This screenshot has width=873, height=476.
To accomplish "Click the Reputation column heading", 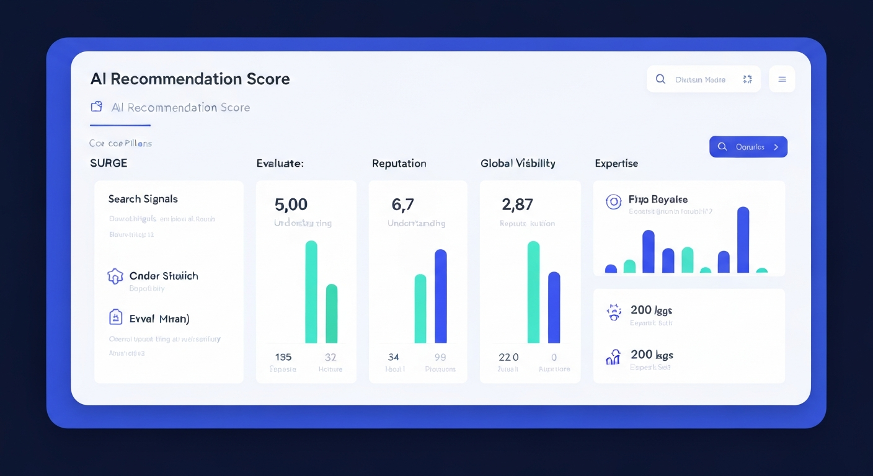I will [399, 164].
